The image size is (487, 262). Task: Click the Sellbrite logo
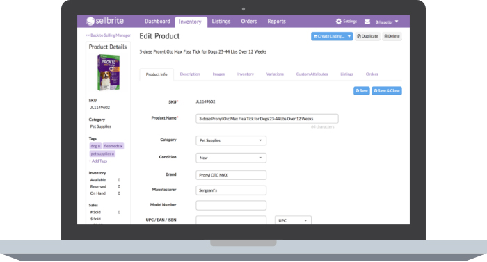click(x=105, y=21)
